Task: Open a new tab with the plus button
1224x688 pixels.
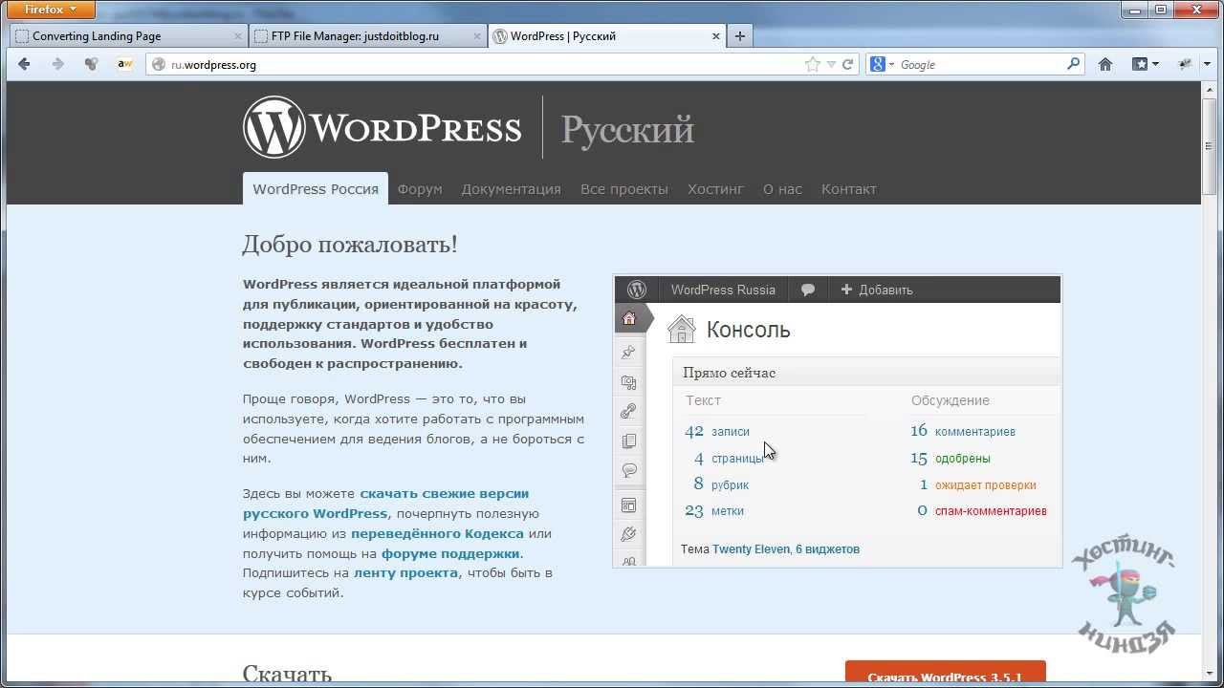Action: [739, 36]
